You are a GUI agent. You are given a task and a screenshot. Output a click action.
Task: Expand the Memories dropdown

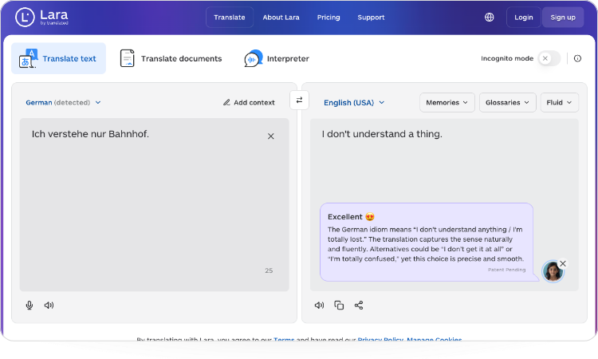(x=447, y=103)
